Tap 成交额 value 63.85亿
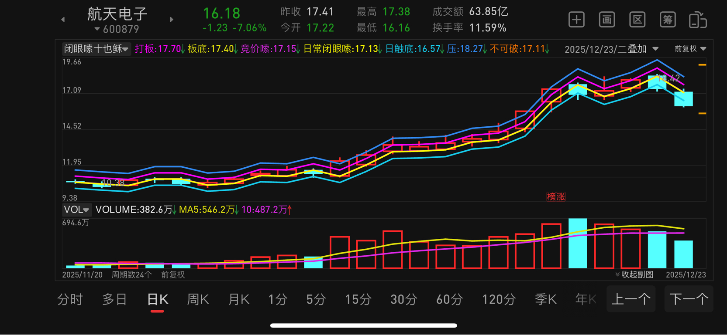 point(489,12)
